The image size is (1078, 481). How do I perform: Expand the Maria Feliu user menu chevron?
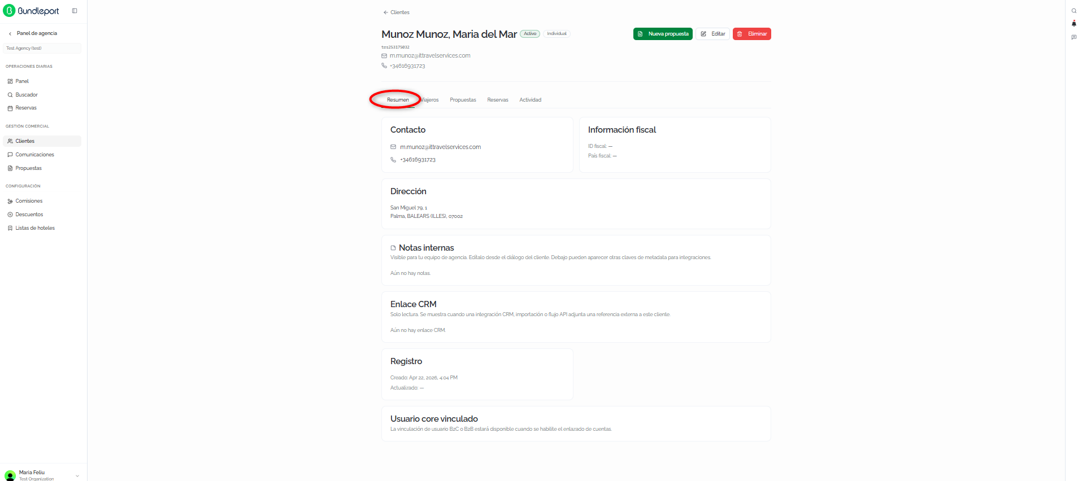pos(77,475)
